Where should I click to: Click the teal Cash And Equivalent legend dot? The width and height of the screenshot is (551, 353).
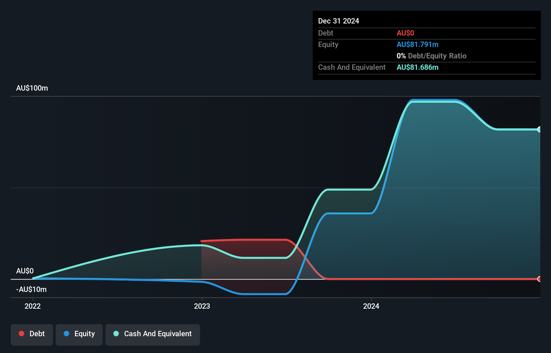click(x=116, y=334)
